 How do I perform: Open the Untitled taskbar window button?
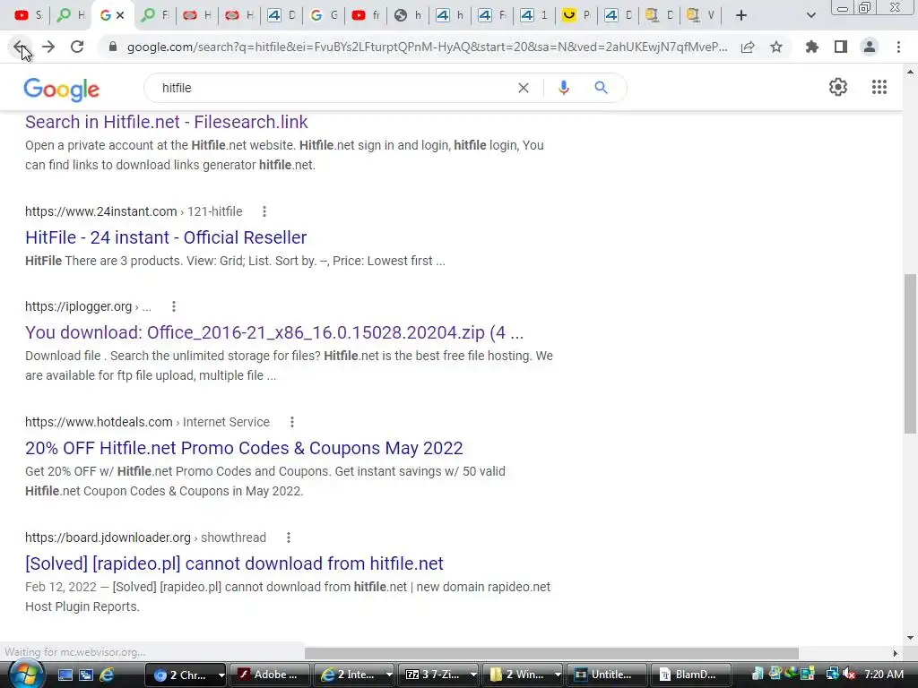click(607, 675)
